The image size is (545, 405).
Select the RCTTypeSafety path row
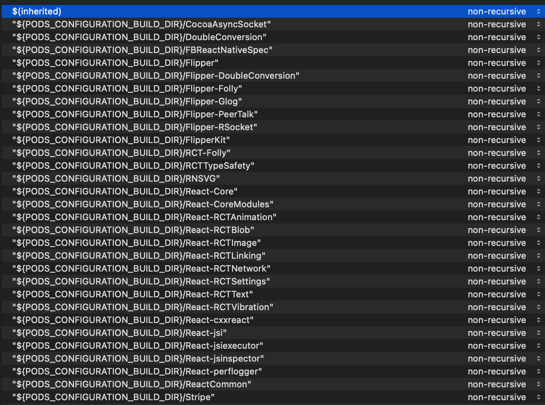pos(273,166)
